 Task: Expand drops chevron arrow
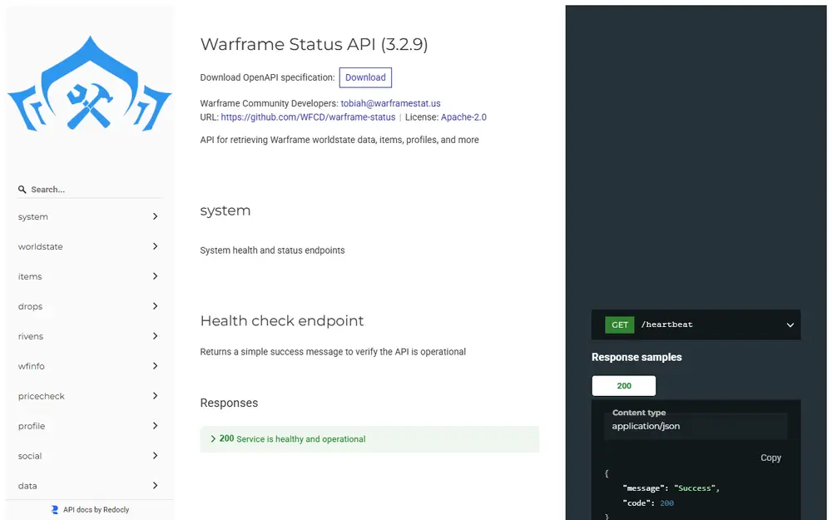[x=155, y=306]
